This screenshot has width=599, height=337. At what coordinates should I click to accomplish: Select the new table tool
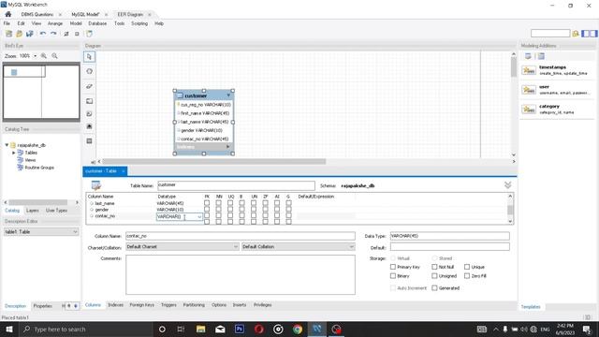[90, 141]
